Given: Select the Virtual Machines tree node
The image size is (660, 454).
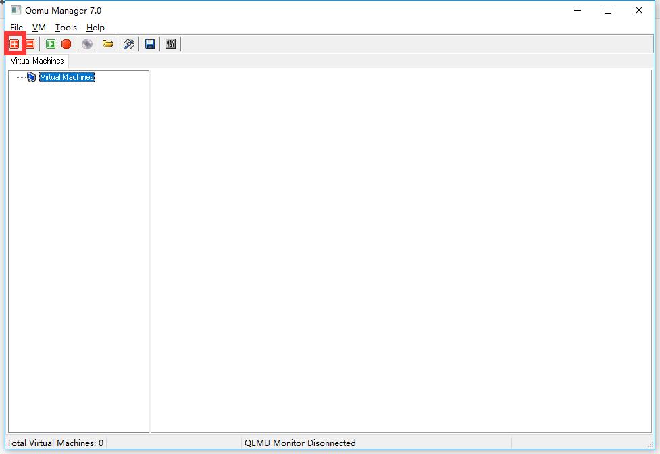Looking at the screenshot, I should click(67, 77).
